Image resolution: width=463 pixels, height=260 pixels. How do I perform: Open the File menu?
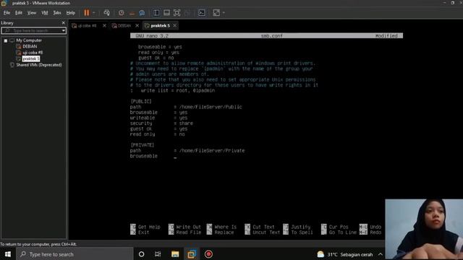(x=7, y=13)
